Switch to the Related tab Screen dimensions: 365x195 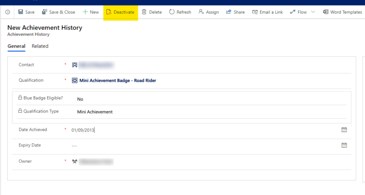click(40, 46)
